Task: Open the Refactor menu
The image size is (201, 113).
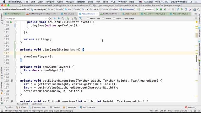Action: (x=81, y=2)
